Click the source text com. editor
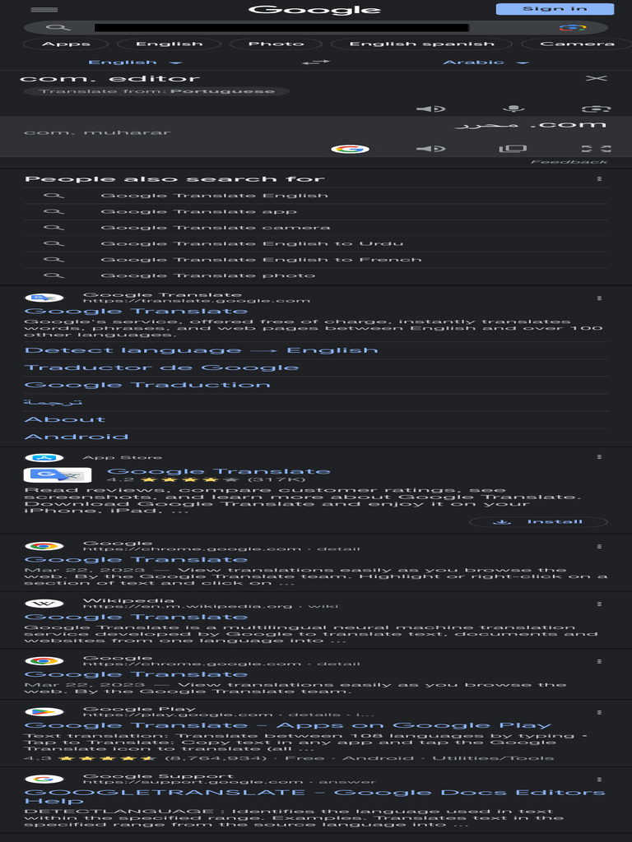The width and height of the screenshot is (632, 842). coord(109,79)
